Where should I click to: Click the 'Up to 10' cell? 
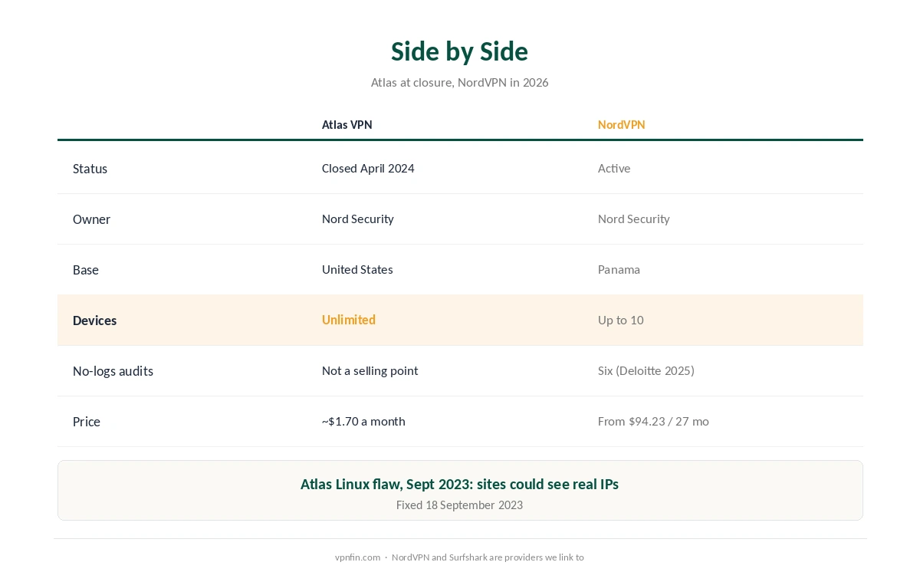(620, 321)
